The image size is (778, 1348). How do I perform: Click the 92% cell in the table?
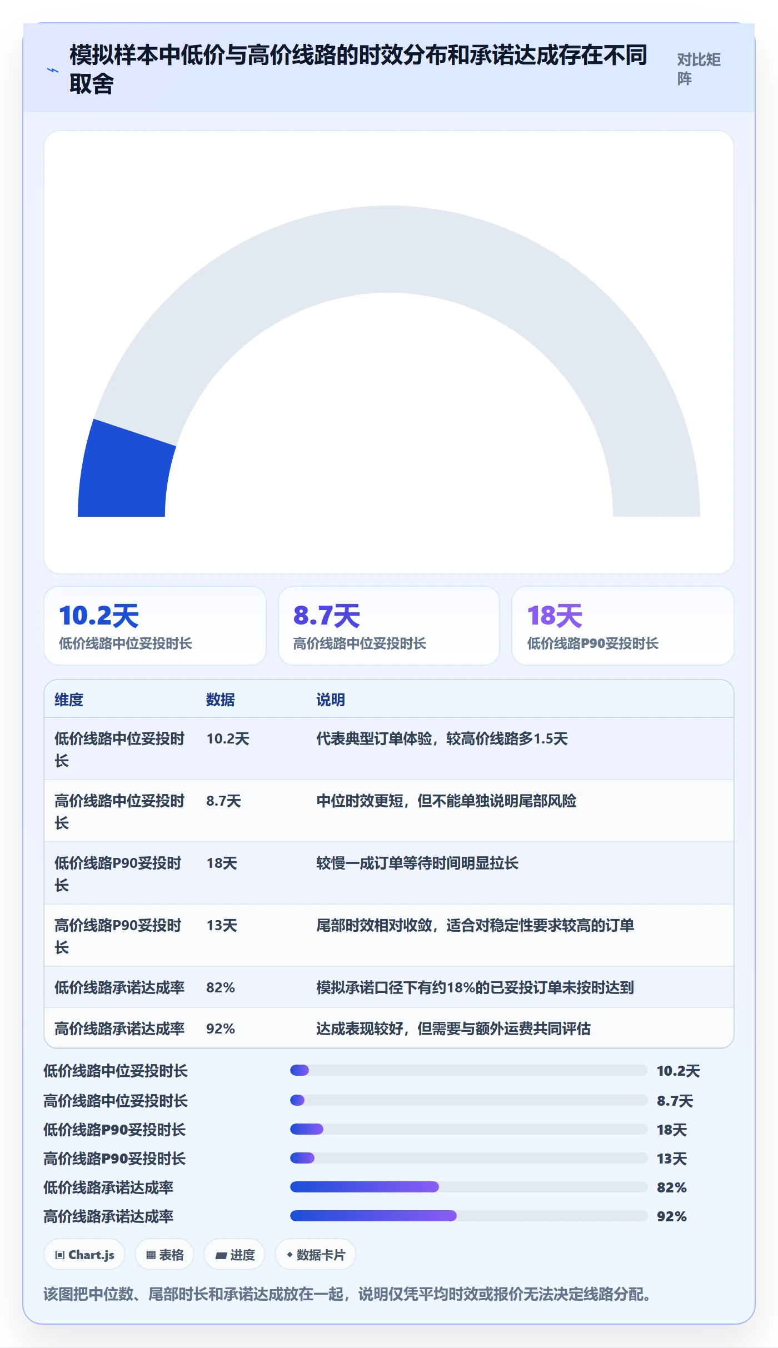221,1029
